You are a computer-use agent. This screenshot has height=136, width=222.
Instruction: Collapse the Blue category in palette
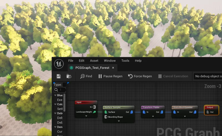point(55,95)
